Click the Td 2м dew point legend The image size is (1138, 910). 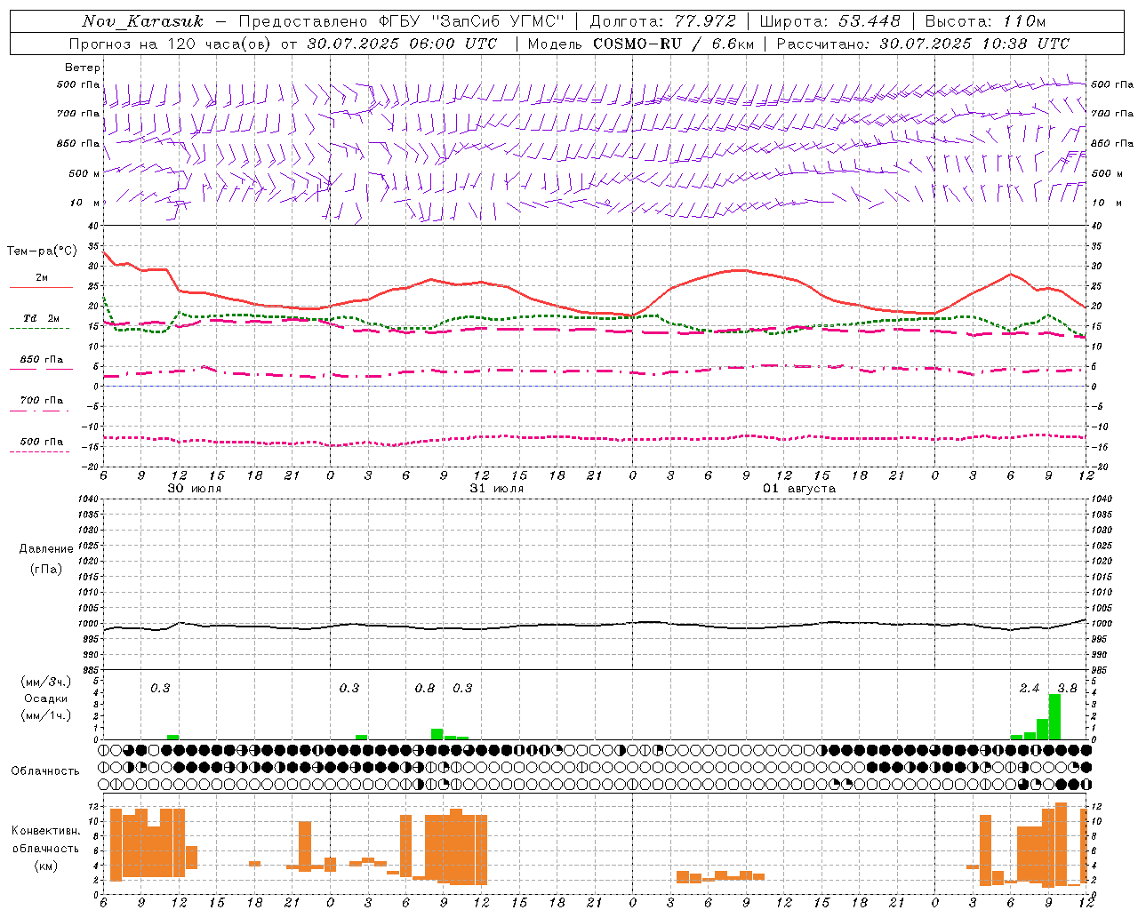click(x=41, y=318)
